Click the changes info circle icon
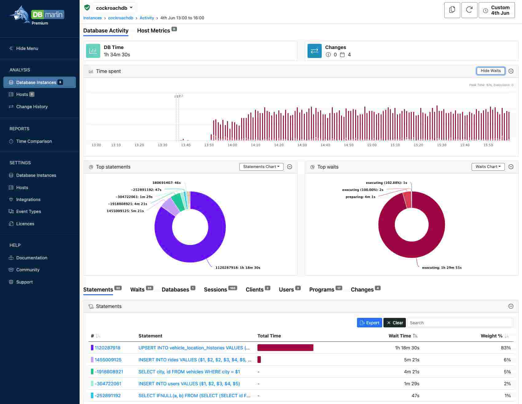The width and height of the screenshot is (522, 404). [328, 55]
